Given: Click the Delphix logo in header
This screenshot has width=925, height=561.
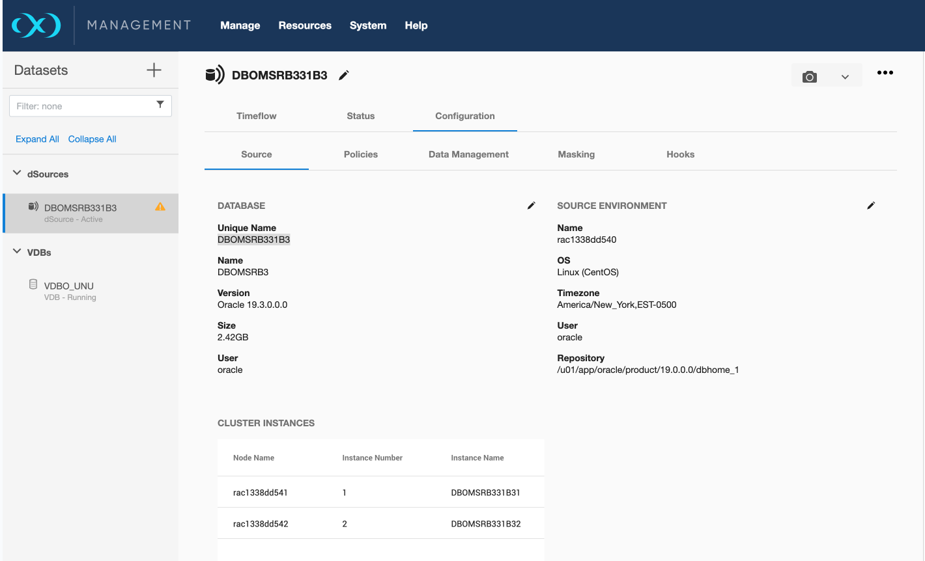Looking at the screenshot, I should (36, 25).
